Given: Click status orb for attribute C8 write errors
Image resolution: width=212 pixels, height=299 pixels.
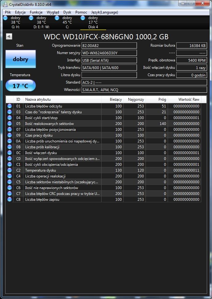Looking at the screenshot, I should (9, 200).
